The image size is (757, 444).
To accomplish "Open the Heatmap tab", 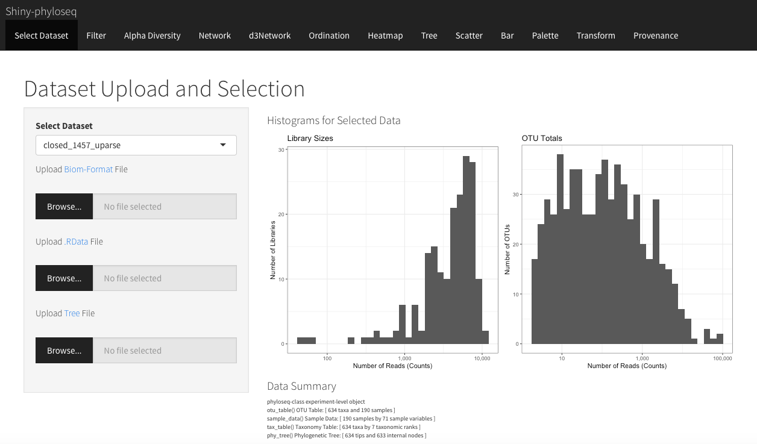I will point(385,36).
